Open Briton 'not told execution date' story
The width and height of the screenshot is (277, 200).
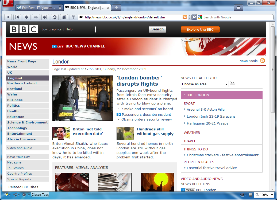88,131
